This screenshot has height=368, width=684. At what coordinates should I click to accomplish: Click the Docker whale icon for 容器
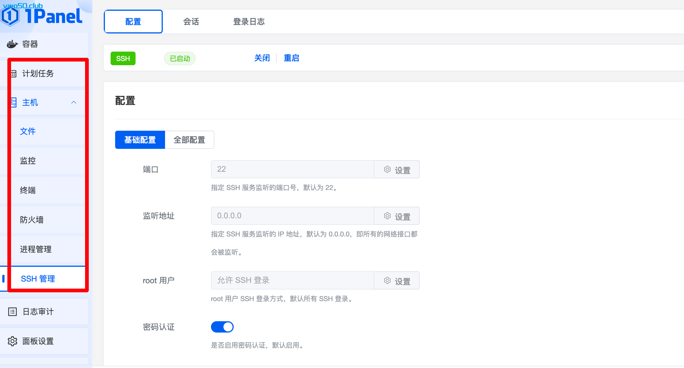[12, 44]
